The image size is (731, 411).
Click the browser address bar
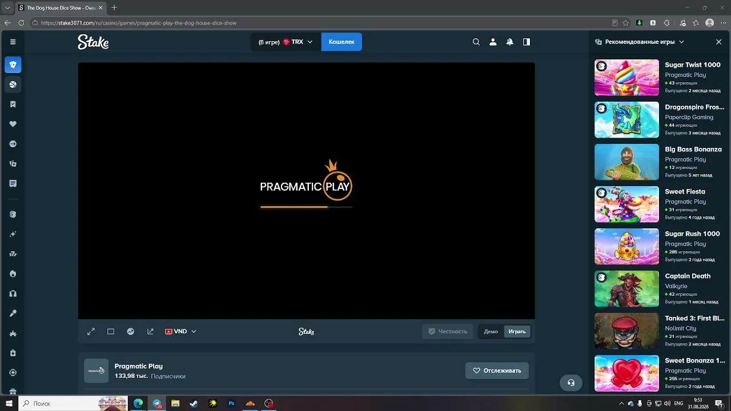pos(320,23)
